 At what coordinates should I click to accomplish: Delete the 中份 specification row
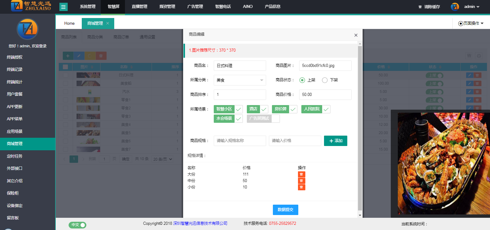(x=301, y=181)
